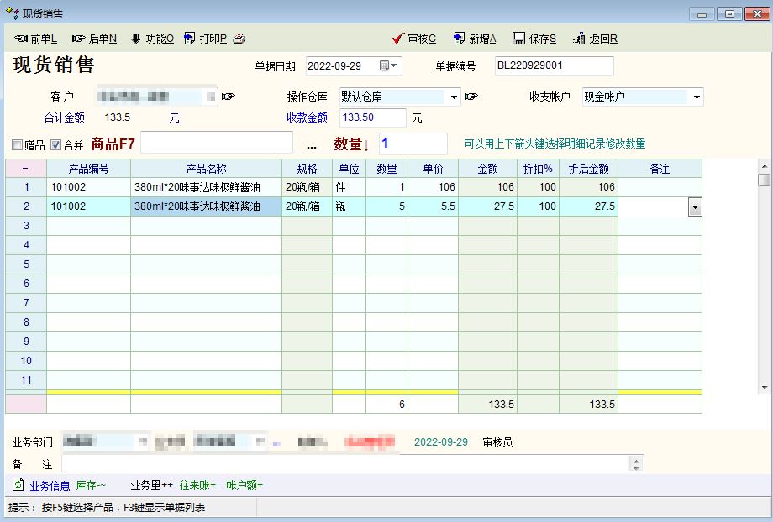This screenshot has width=773, height=522.
Task: Click the 打印P print button
Action: tap(205, 39)
